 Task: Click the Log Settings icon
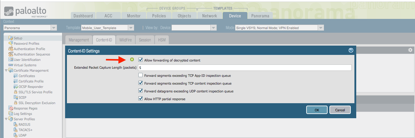11,114
